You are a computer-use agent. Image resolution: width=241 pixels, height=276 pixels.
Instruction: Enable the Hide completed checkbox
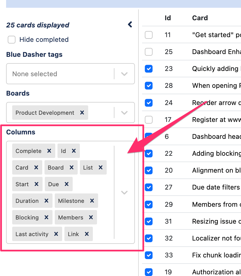pyautogui.click(x=11, y=40)
